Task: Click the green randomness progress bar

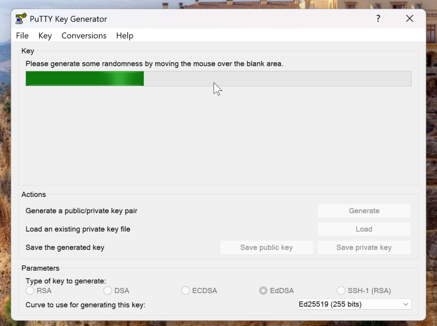Action: coord(218,78)
